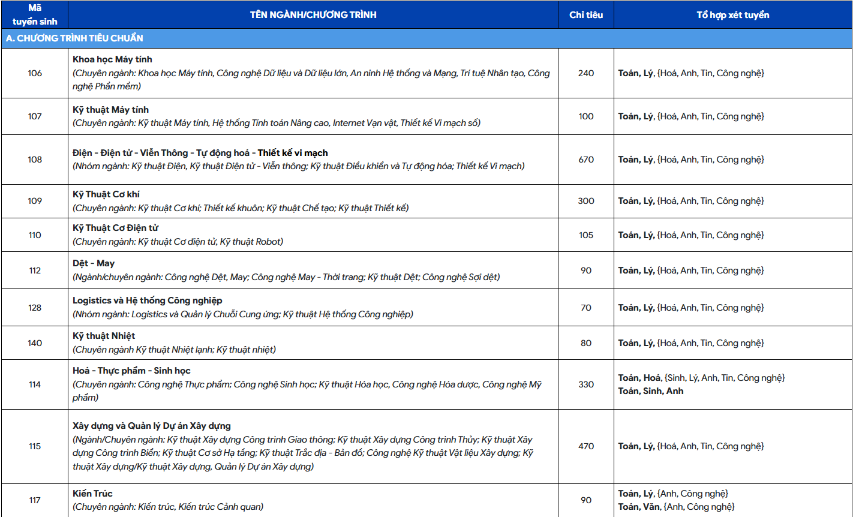
Task: Click the 'Kiến Trúc' program name
Action: pos(92,494)
